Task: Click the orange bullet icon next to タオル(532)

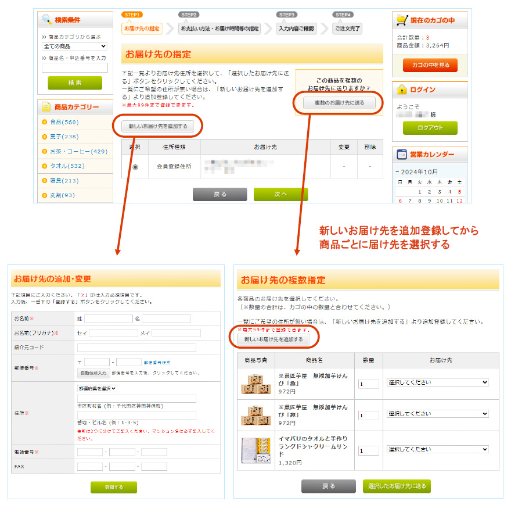Action: [45, 166]
